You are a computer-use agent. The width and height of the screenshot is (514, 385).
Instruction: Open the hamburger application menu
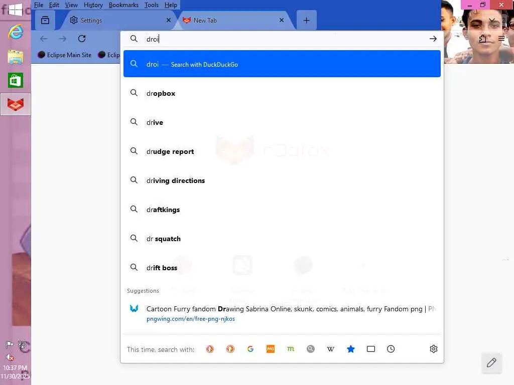501,39
